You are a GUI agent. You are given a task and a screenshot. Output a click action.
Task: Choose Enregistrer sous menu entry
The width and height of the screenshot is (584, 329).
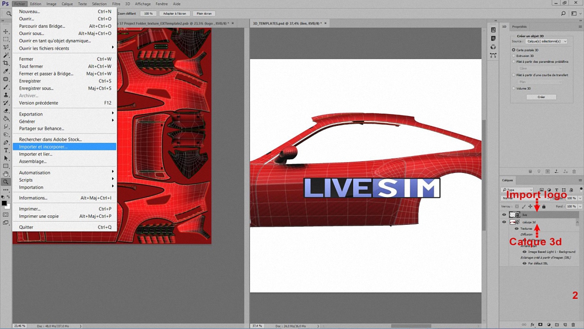click(x=65, y=88)
